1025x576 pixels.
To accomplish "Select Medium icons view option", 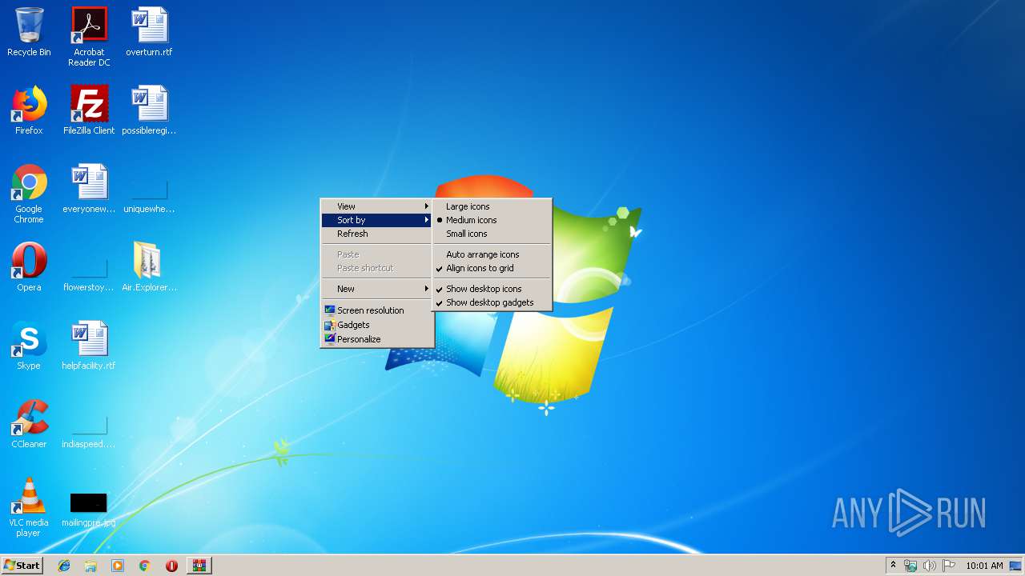I will point(492,220).
